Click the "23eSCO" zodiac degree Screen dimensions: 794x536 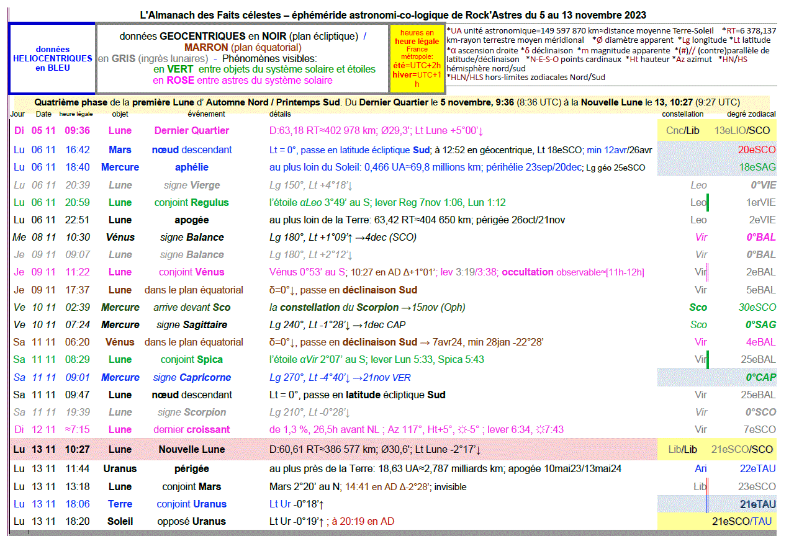pos(757,487)
